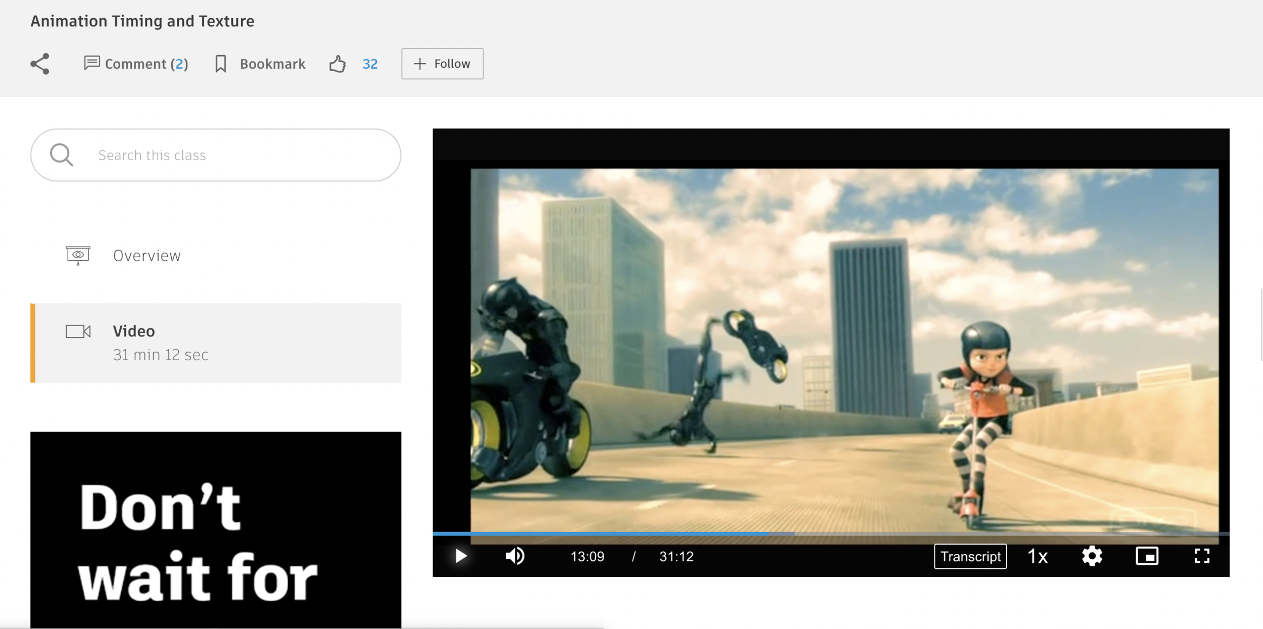This screenshot has width=1263, height=629.
Task: Enable picture-in-picture mode
Action: (1147, 556)
